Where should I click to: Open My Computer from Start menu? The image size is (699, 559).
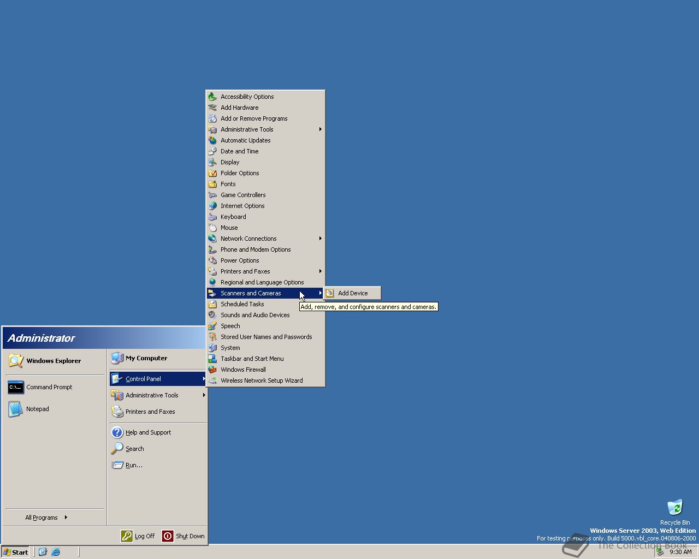click(x=158, y=358)
